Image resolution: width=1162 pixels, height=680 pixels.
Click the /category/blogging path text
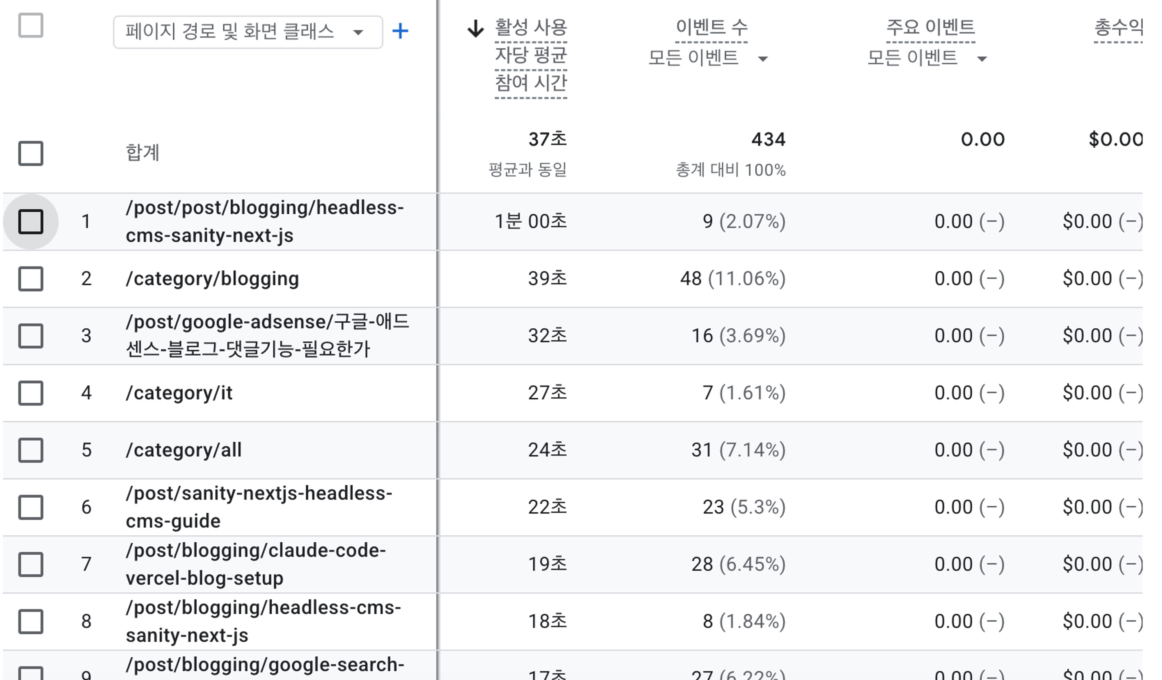(x=212, y=279)
